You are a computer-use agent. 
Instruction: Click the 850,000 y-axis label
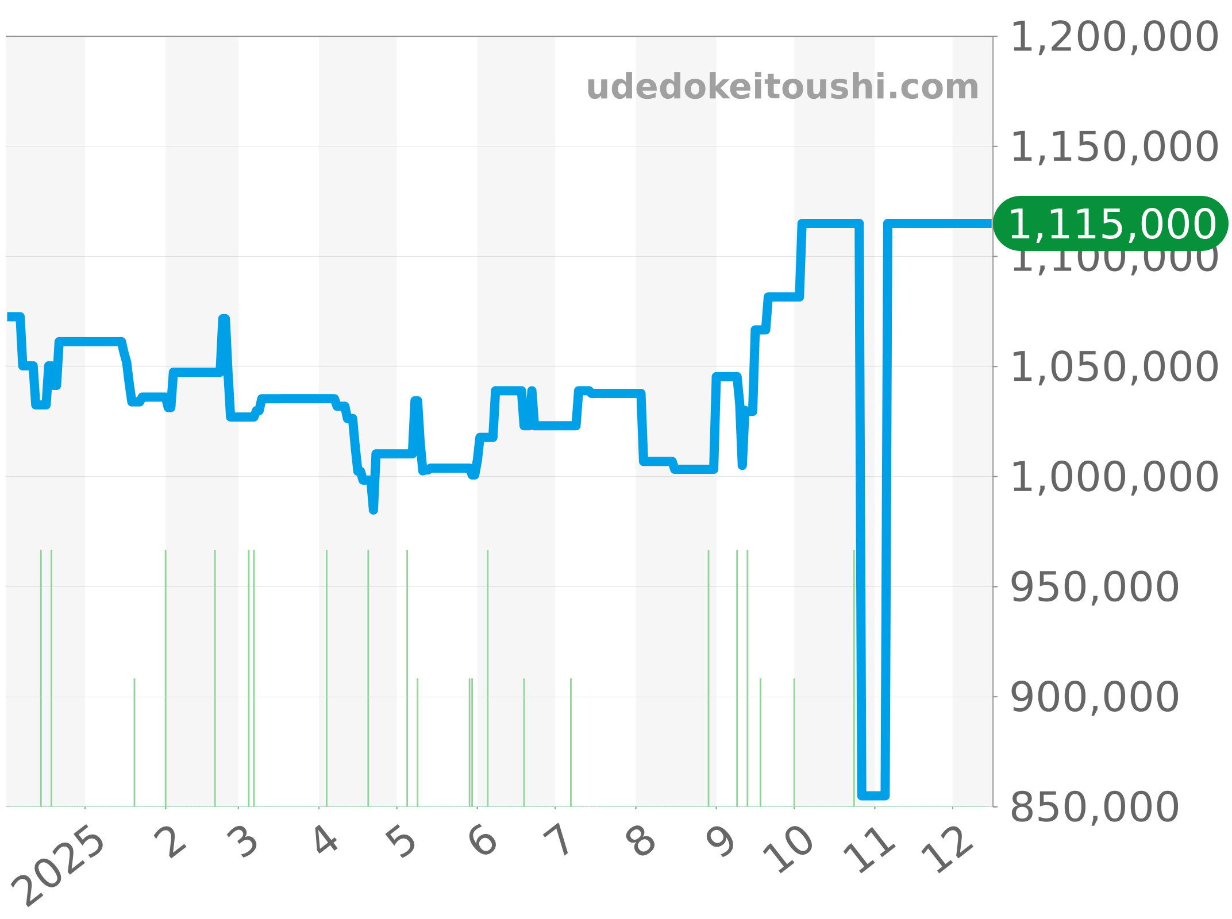click(x=1094, y=807)
